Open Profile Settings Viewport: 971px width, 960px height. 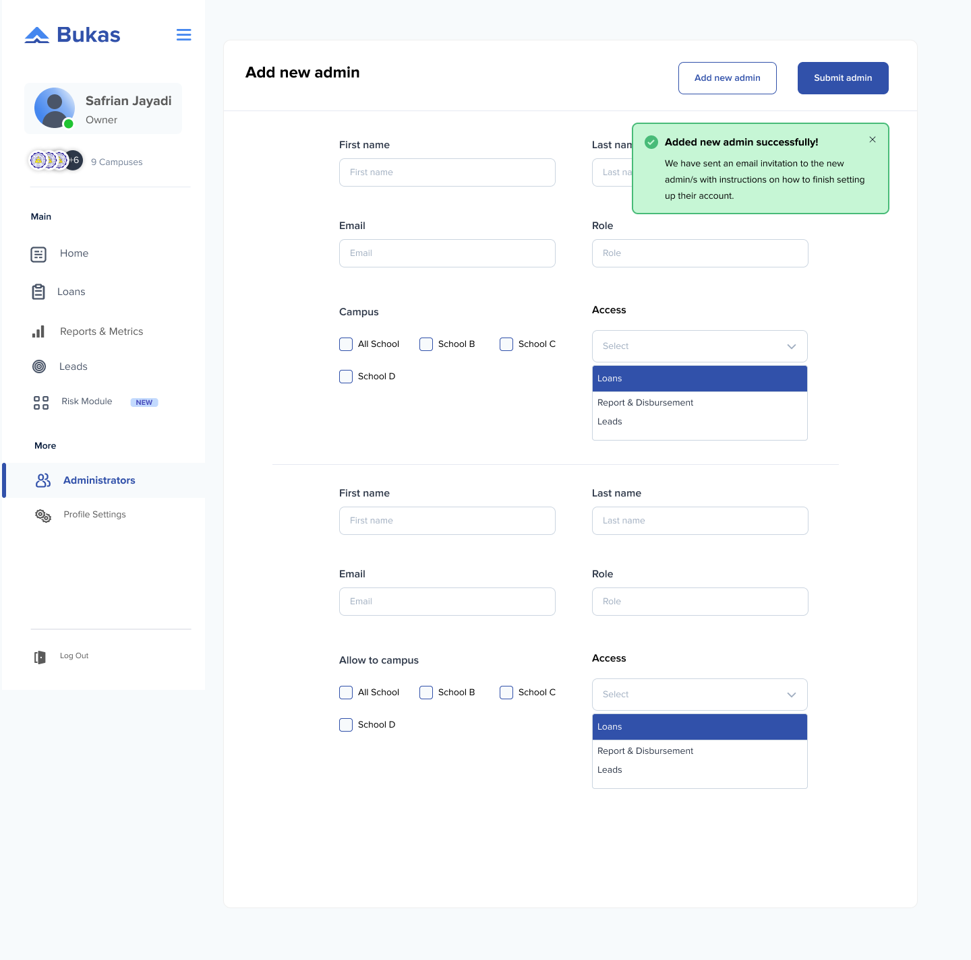click(x=95, y=515)
